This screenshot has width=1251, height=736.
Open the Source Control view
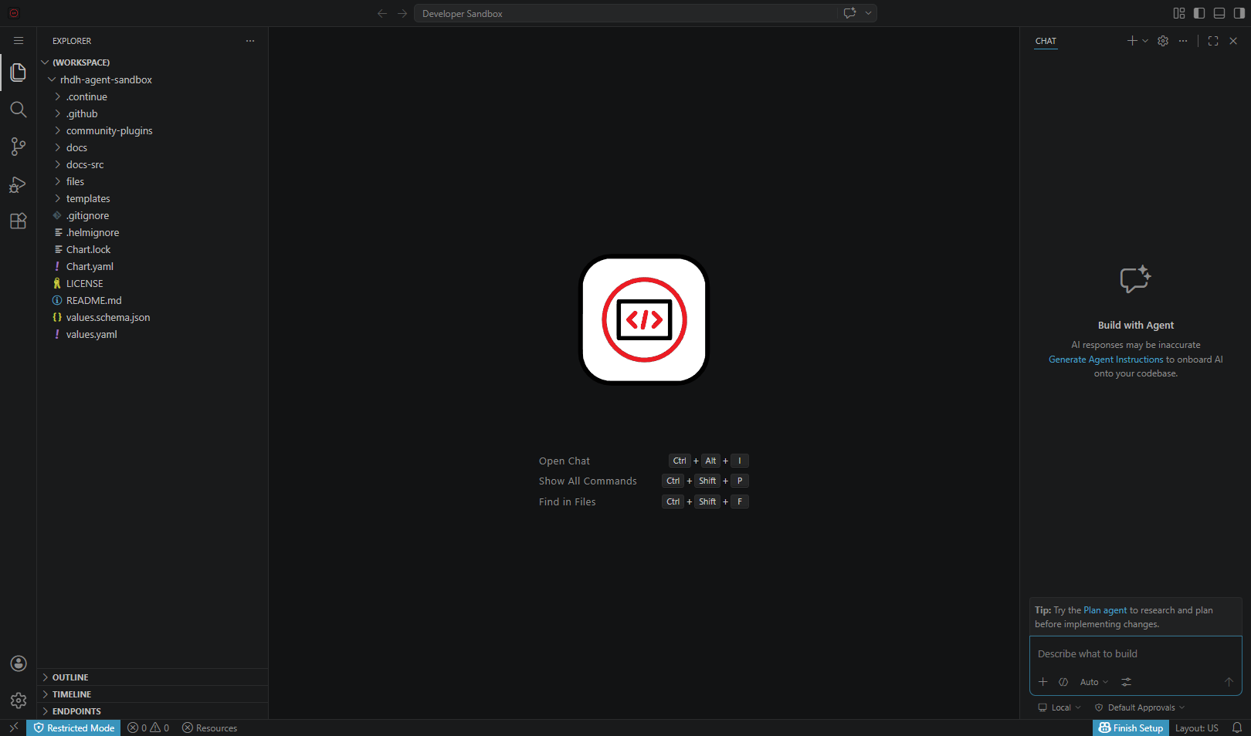pos(19,147)
